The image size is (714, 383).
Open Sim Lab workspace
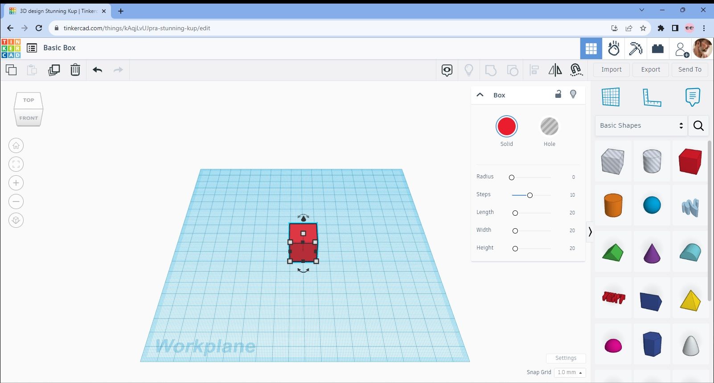[614, 48]
